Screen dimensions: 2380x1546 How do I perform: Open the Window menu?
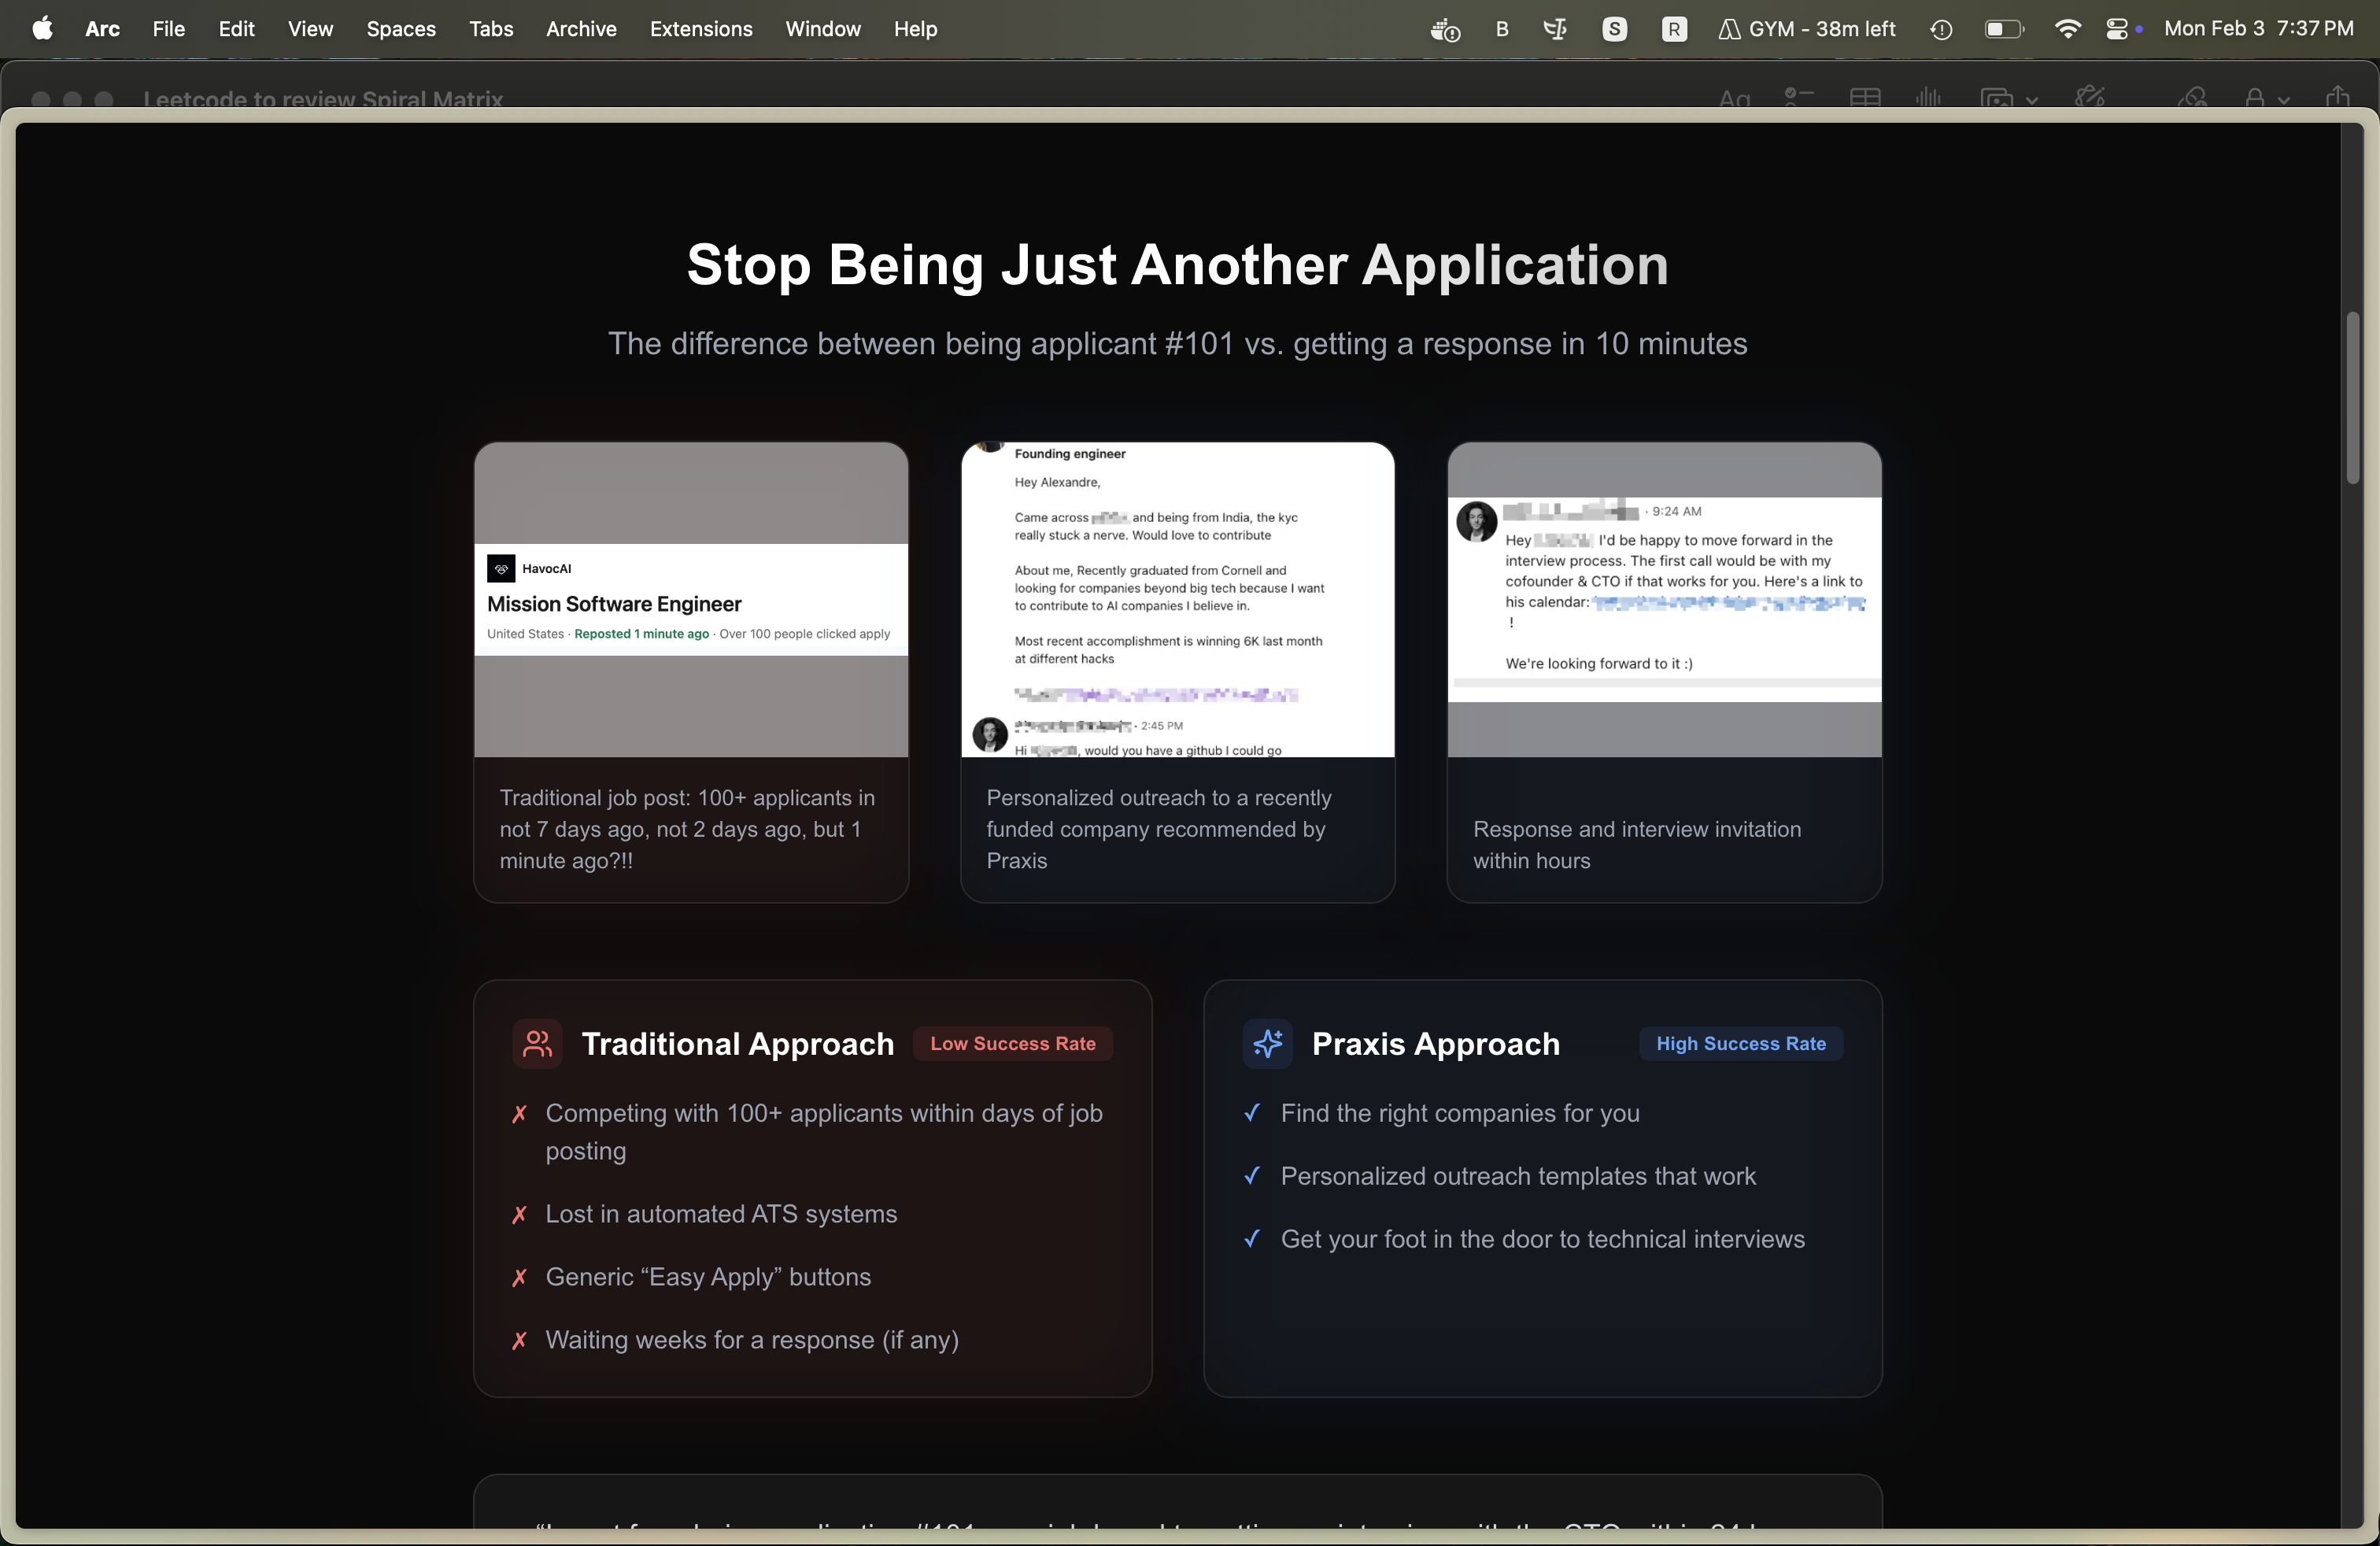(823, 29)
